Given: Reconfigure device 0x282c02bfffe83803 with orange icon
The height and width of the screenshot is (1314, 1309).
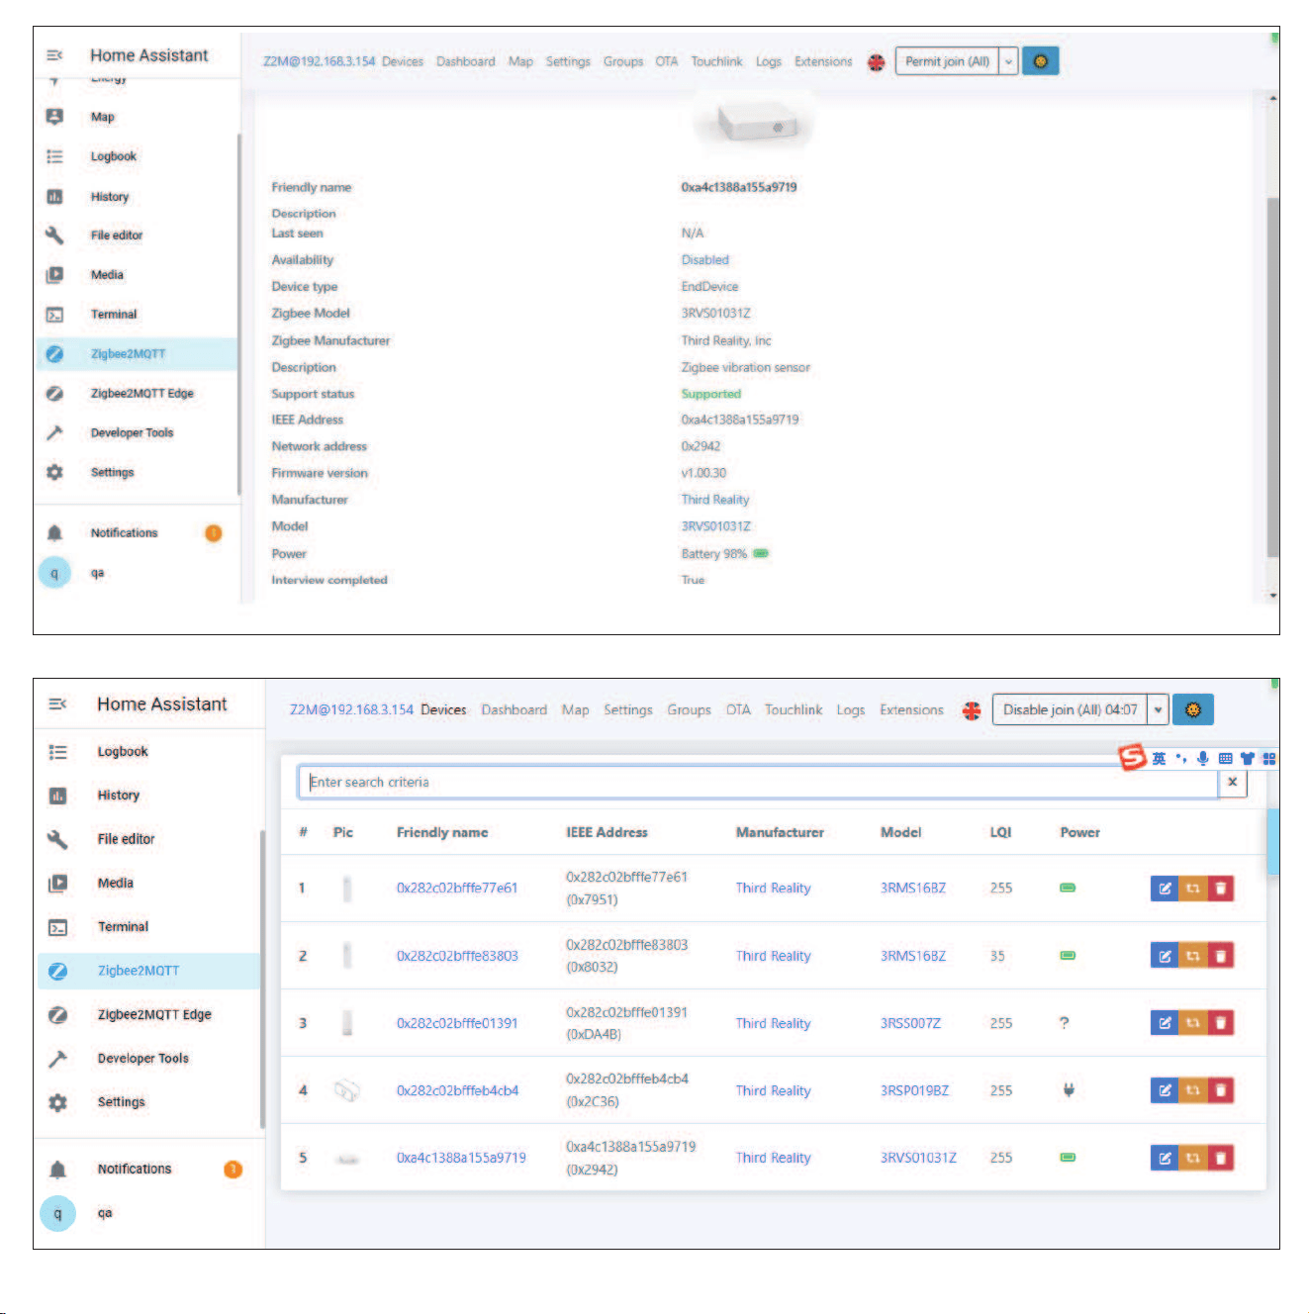Looking at the screenshot, I should [1193, 956].
